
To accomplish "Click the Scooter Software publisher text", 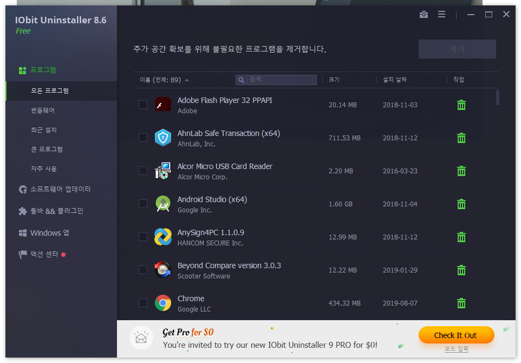I will pos(204,276).
